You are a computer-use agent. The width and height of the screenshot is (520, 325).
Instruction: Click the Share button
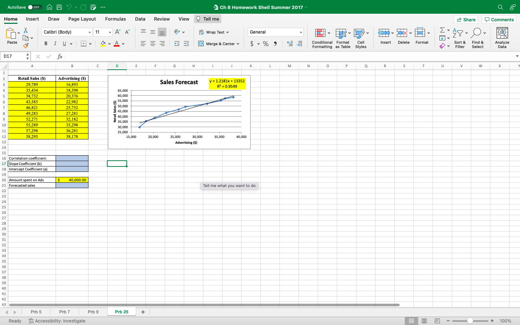466,19
